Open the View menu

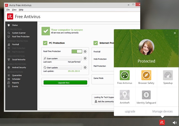point(14,10)
